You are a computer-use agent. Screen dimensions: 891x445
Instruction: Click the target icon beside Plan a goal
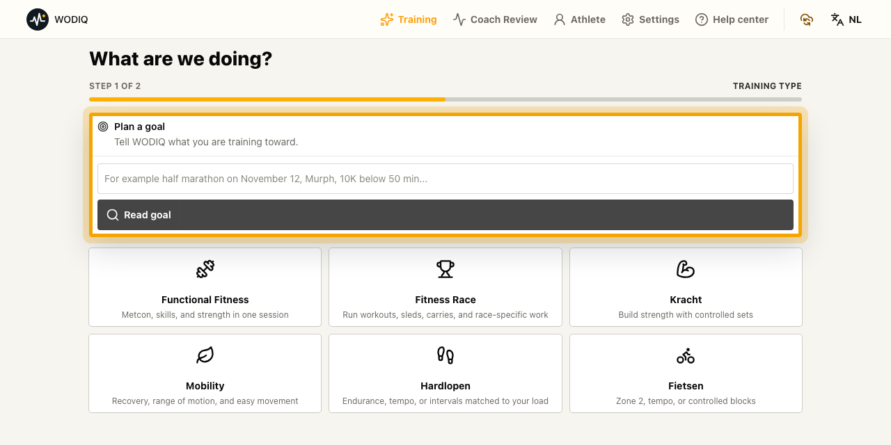tap(103, 127)
